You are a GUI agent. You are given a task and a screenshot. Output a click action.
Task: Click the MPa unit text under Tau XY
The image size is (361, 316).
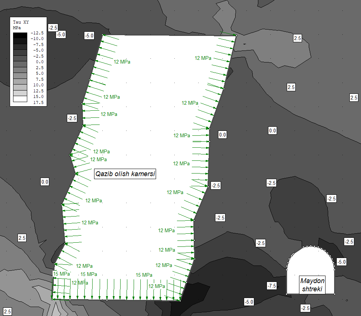click(x=17, y=28)
